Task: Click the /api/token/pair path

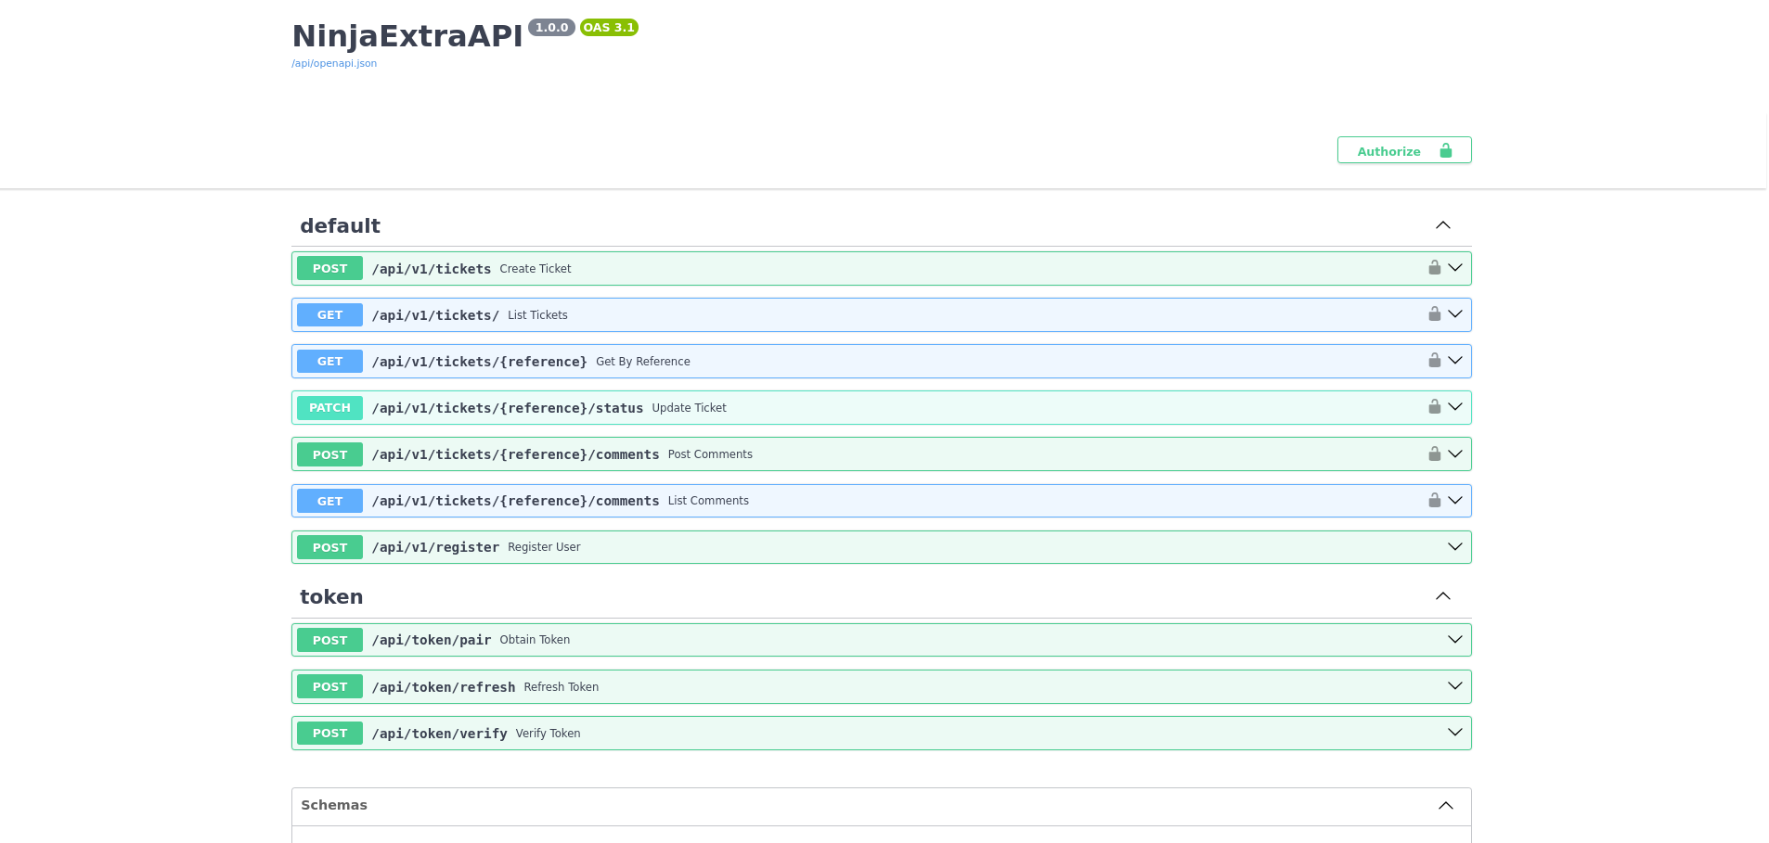Action: pyautogui.click(x=432, y=640)
